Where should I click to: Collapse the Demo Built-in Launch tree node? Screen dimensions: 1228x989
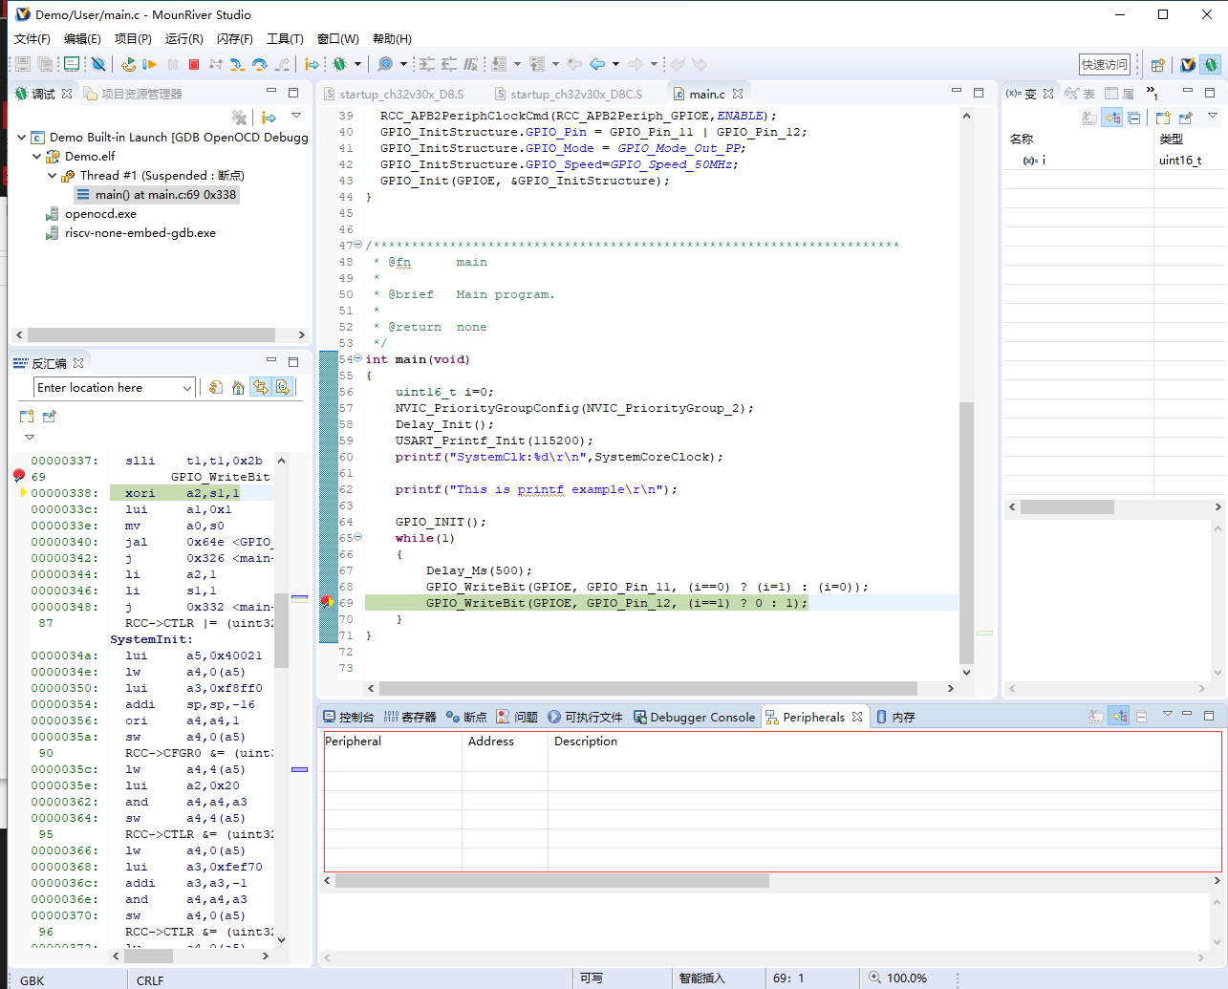[x=21, y=137]
